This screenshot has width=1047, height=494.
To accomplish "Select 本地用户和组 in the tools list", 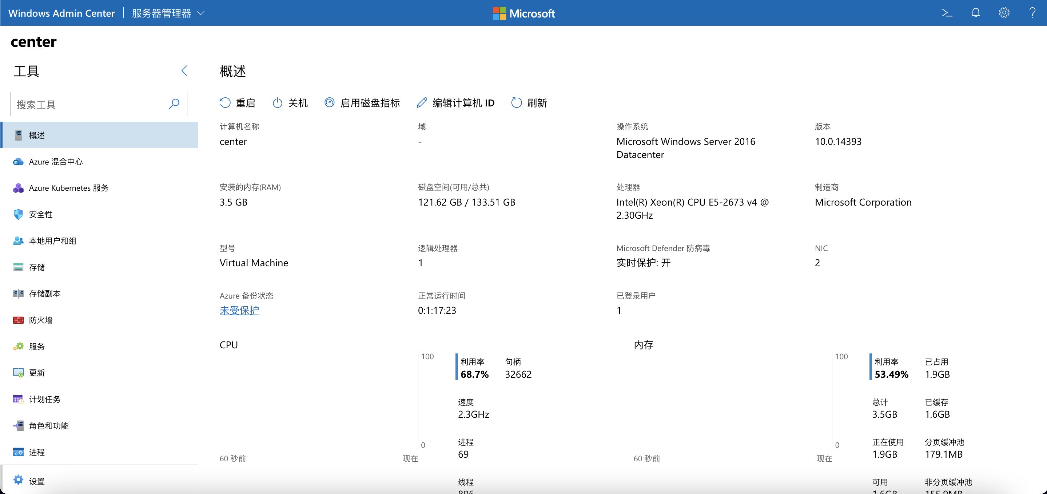I will [x=52, y=241].
